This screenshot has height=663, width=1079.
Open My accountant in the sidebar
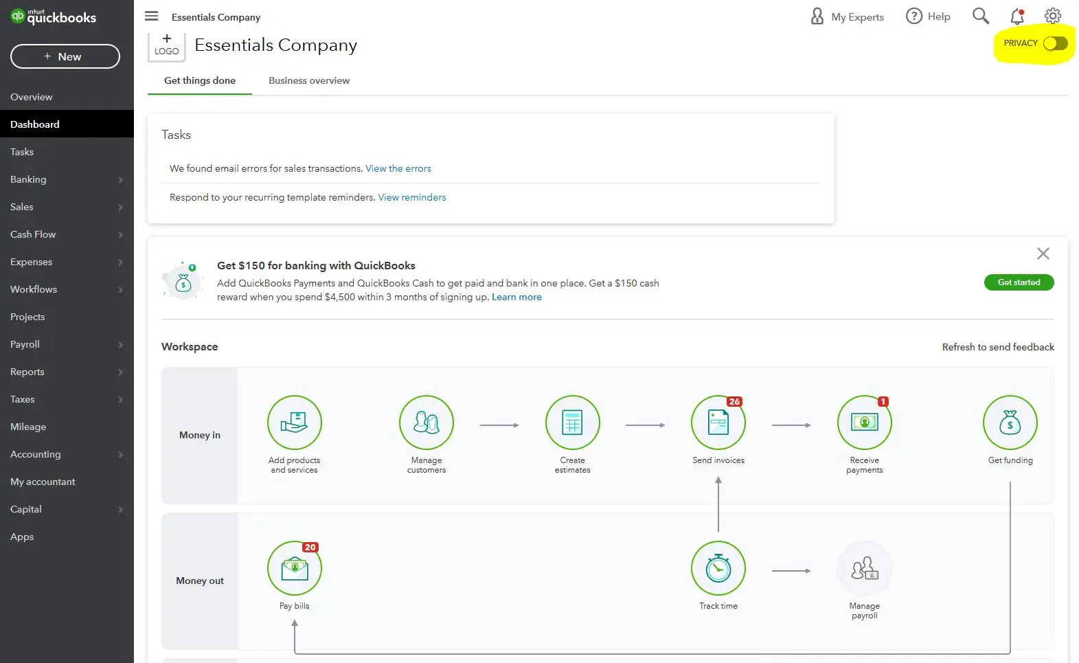67,482
